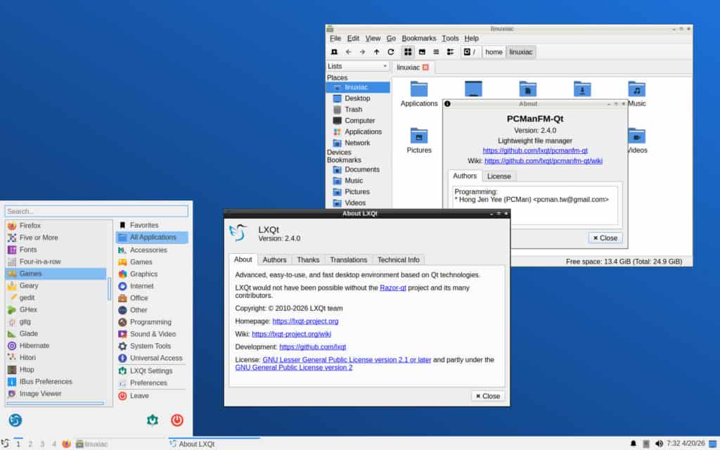720x450 pixels.
Task: Close the About LXQt dialog via Close button
Action: (x=487, y=396)
